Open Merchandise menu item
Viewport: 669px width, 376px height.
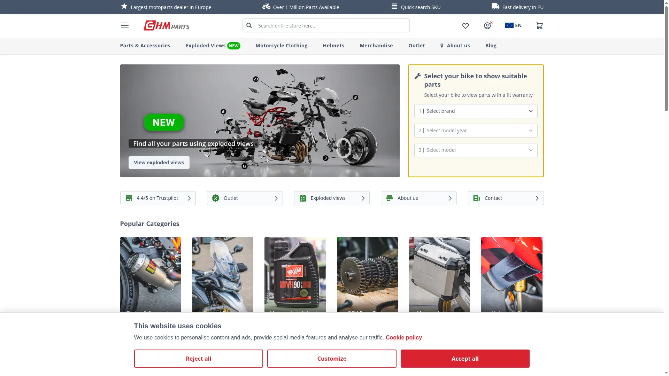pos(376,46)
